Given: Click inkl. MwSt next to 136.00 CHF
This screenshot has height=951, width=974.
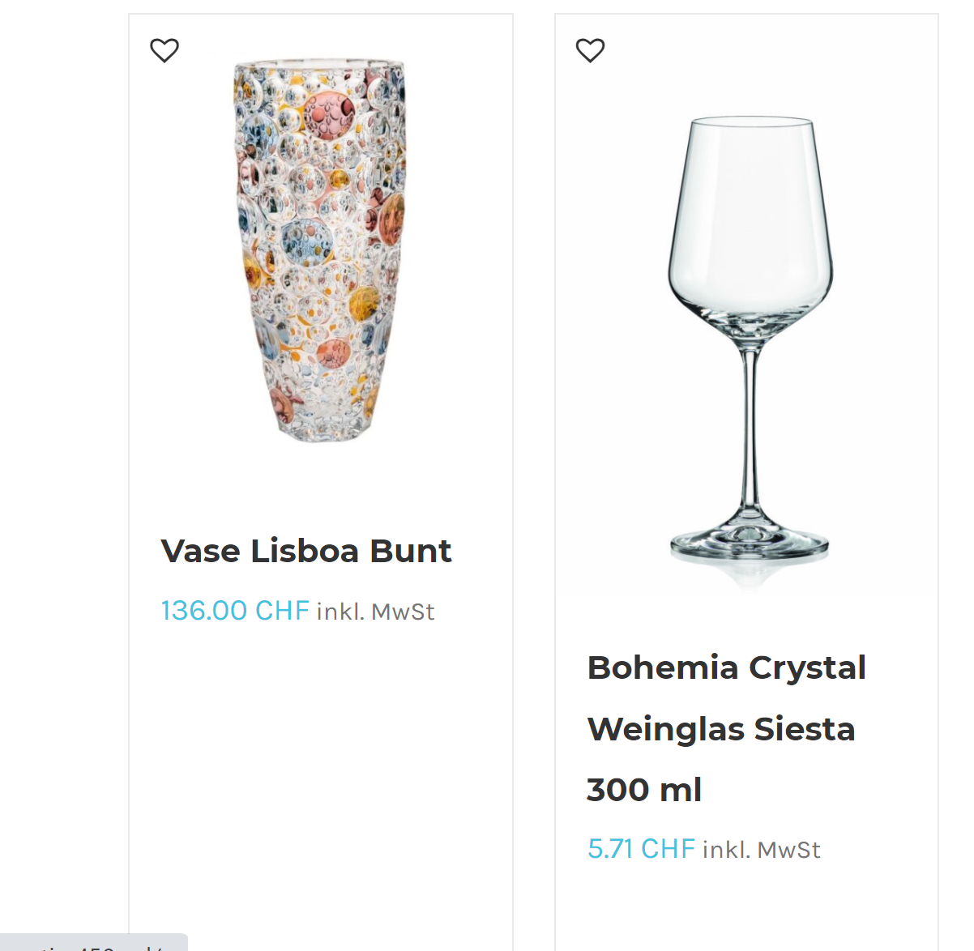Looking at the screenshot, I should (x=375, y=612).
